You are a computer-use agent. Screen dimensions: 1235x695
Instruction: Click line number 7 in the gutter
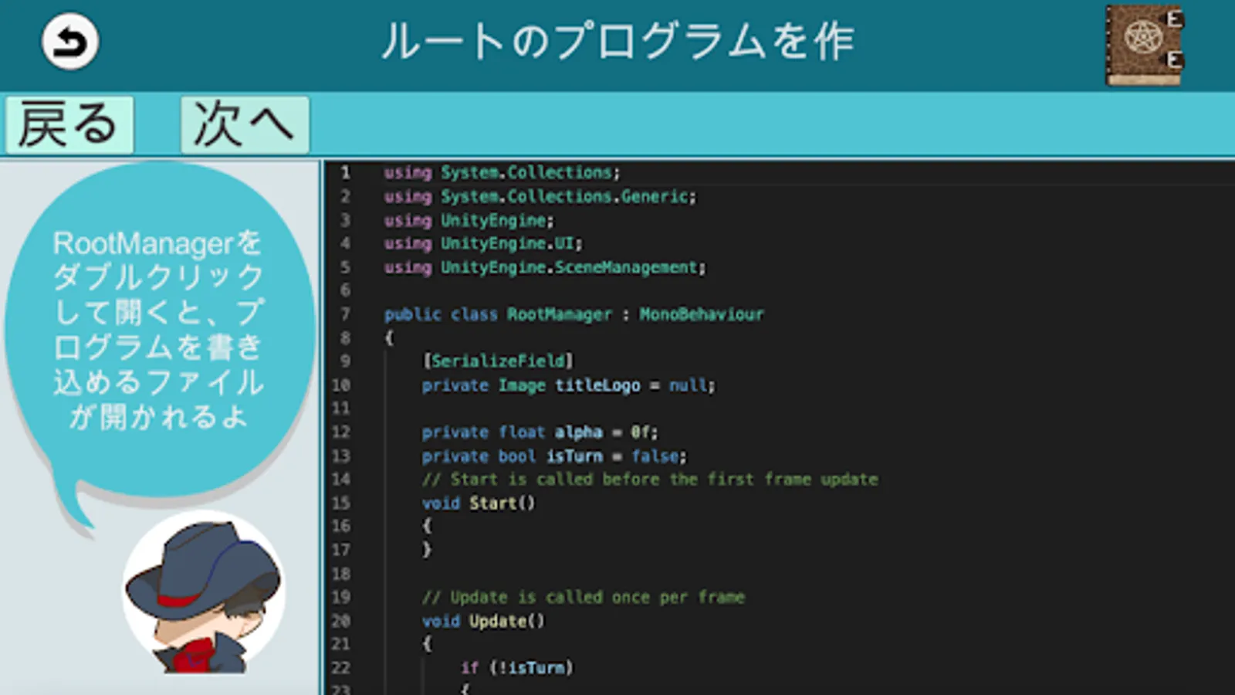345,314
